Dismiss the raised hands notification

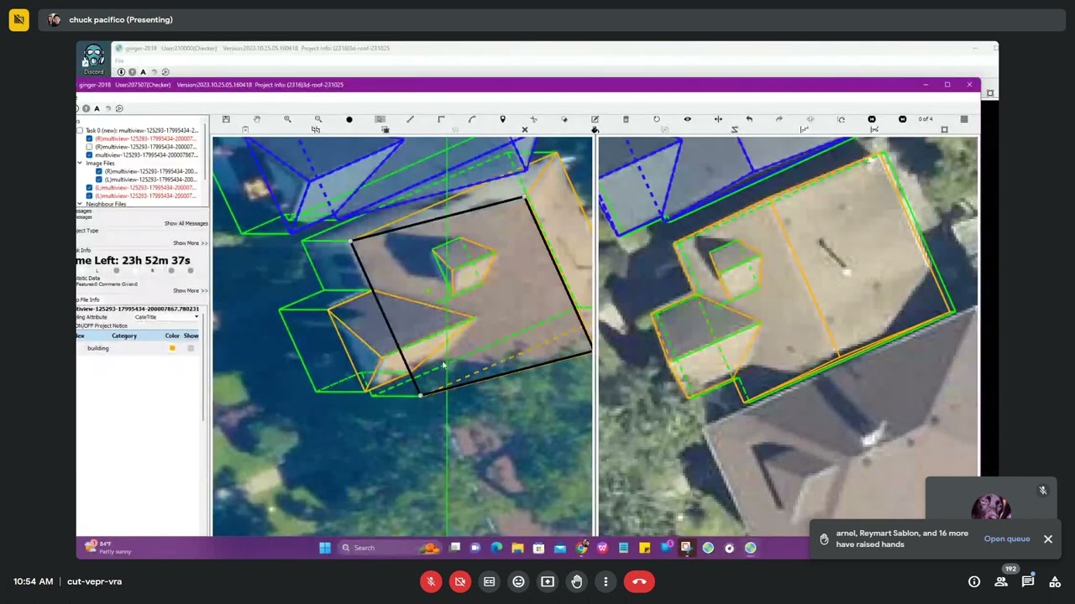1048,539
